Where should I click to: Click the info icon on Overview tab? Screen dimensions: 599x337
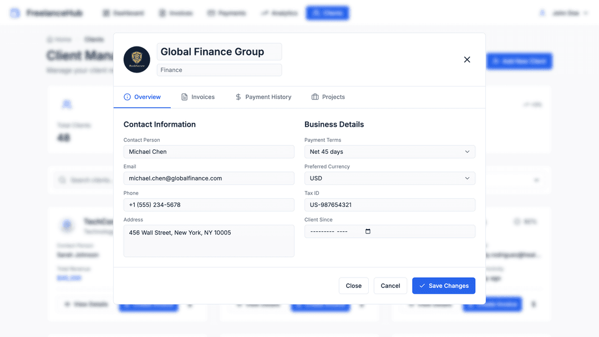point(127,97)
